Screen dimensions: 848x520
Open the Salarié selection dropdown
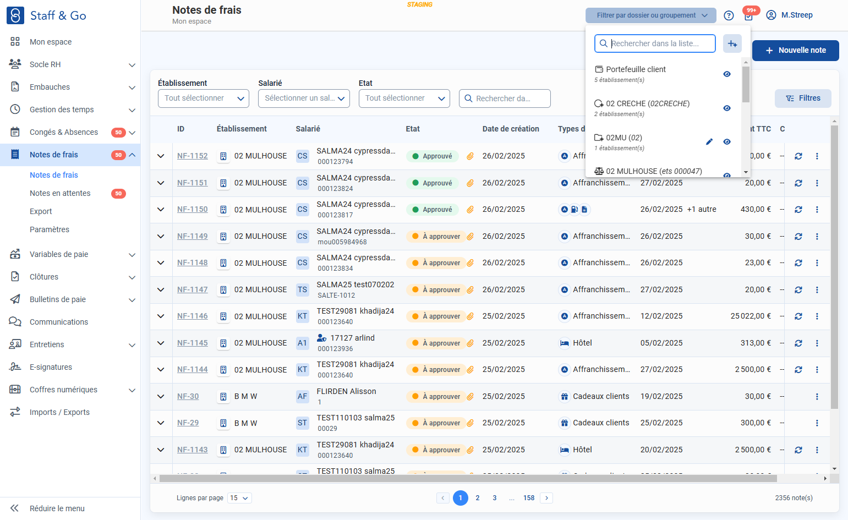click(304, 98)
